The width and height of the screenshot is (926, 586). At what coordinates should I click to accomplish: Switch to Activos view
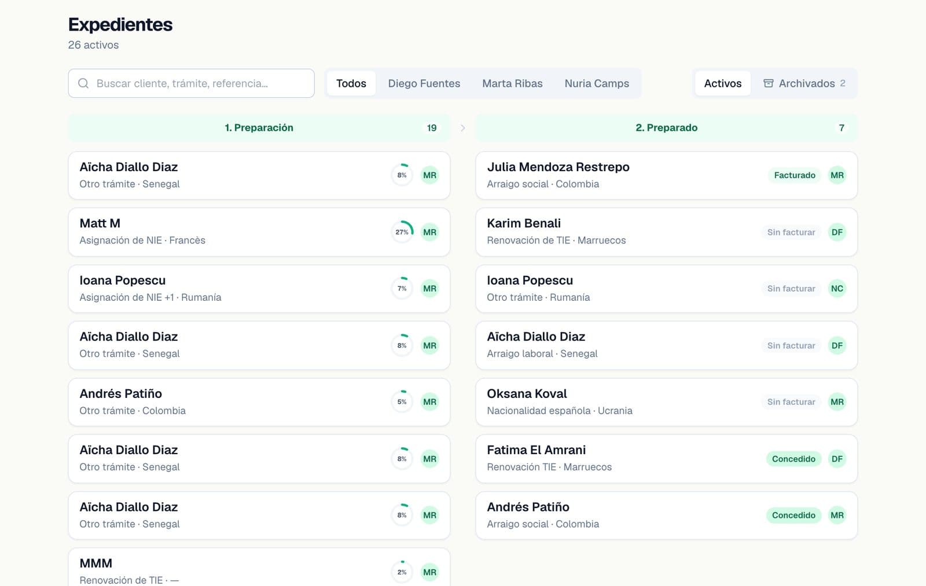coord(723,83)
